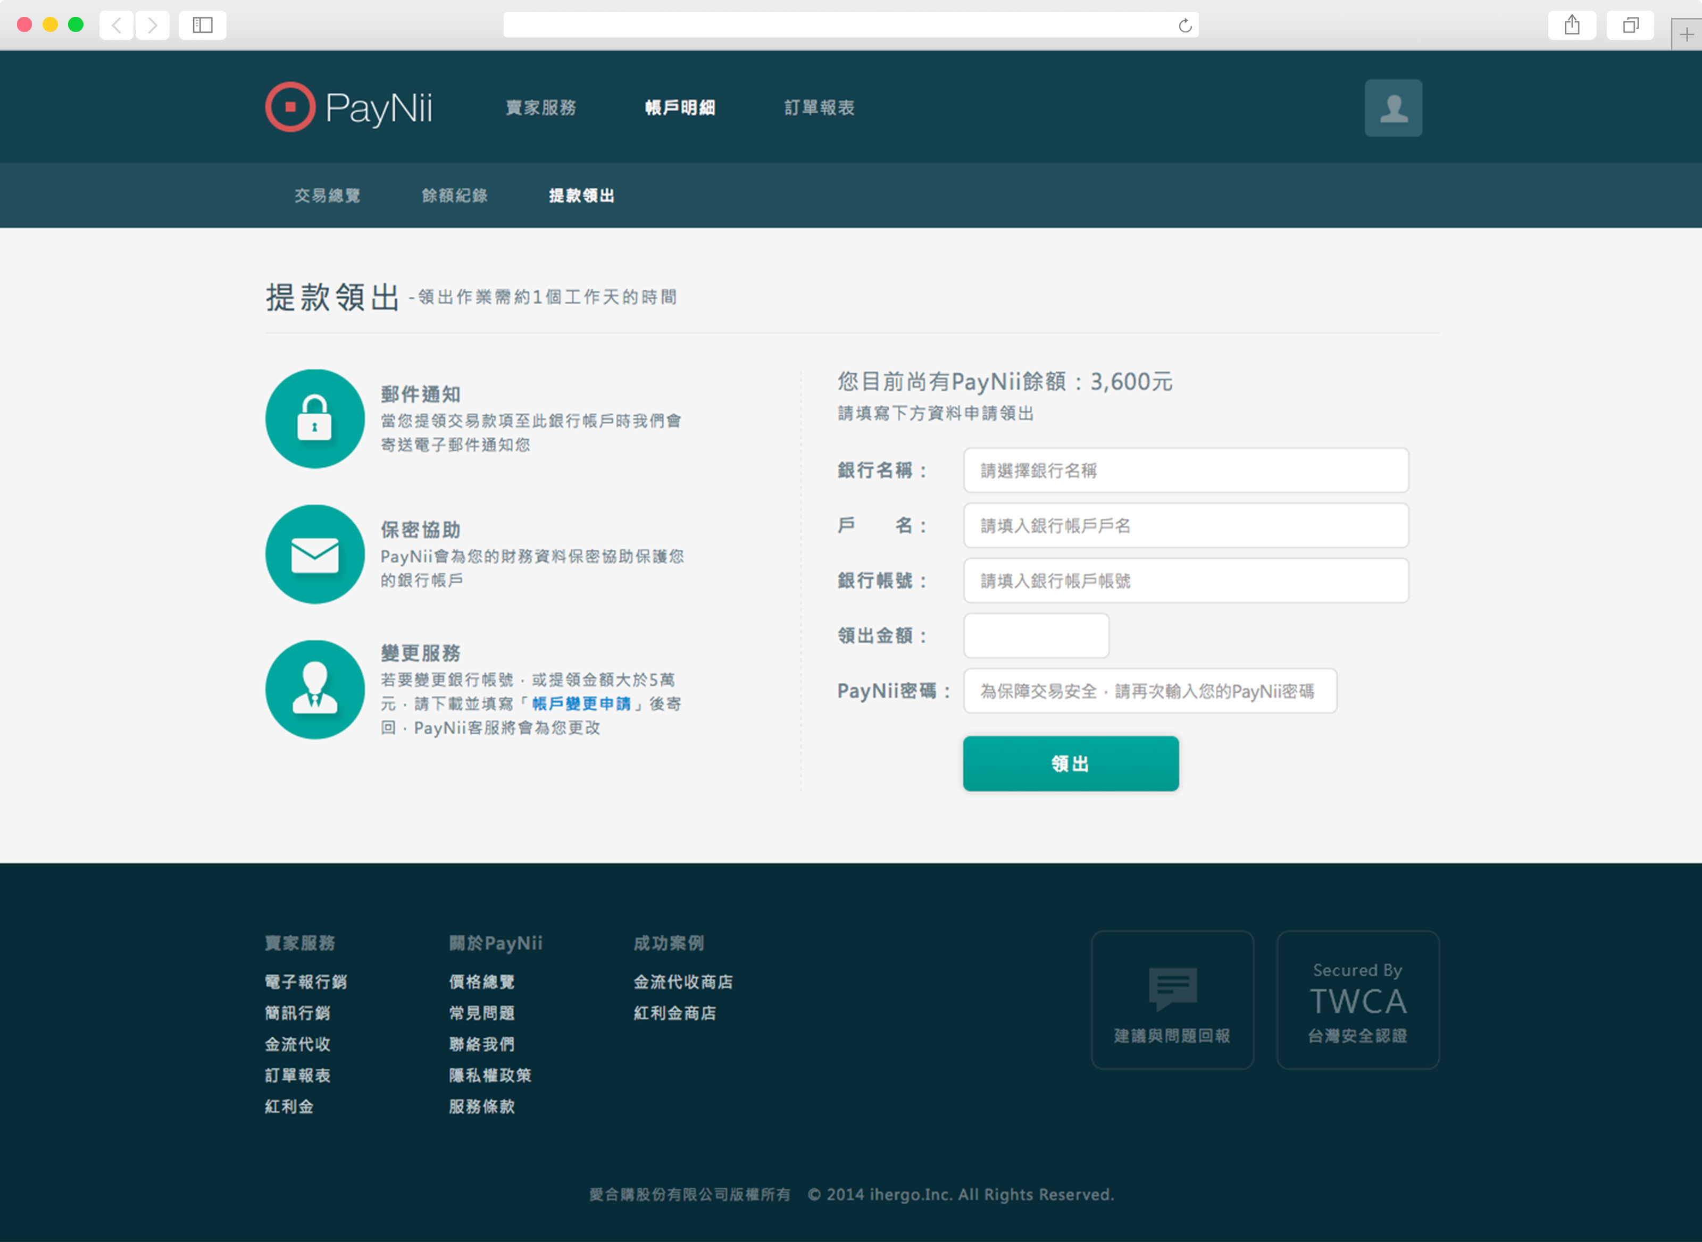Focus the 領出金額 amount field

pyautogui.click(x=1036, y=636)
